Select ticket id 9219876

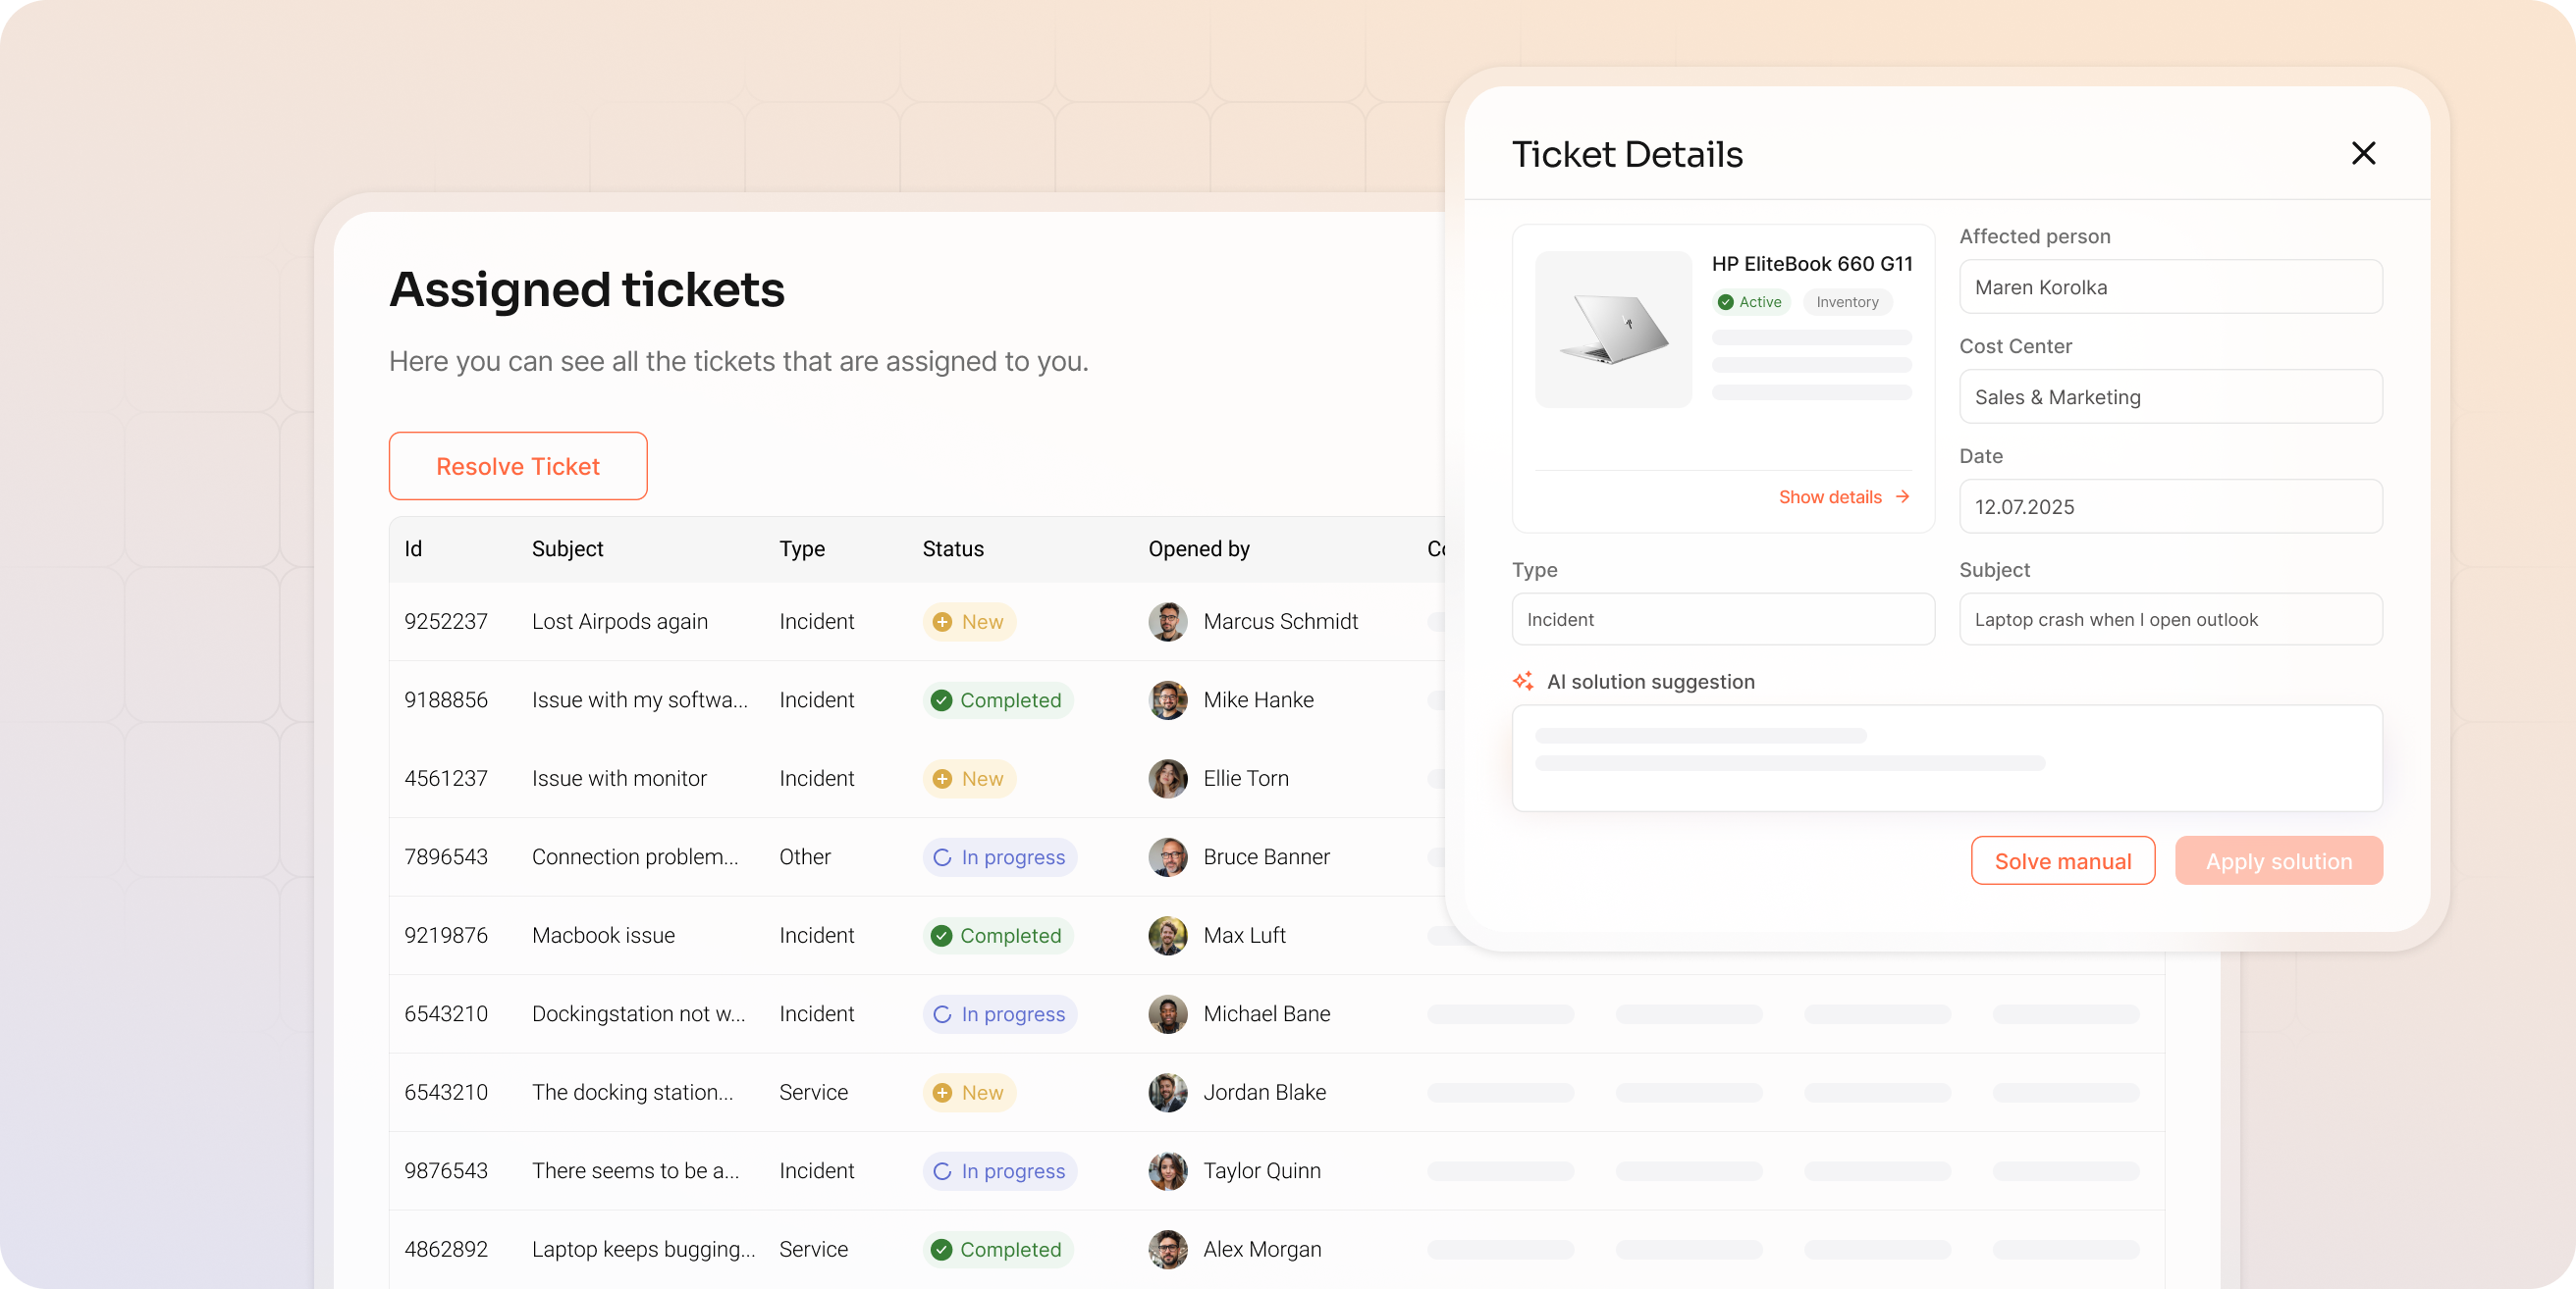tap(446, 935)
